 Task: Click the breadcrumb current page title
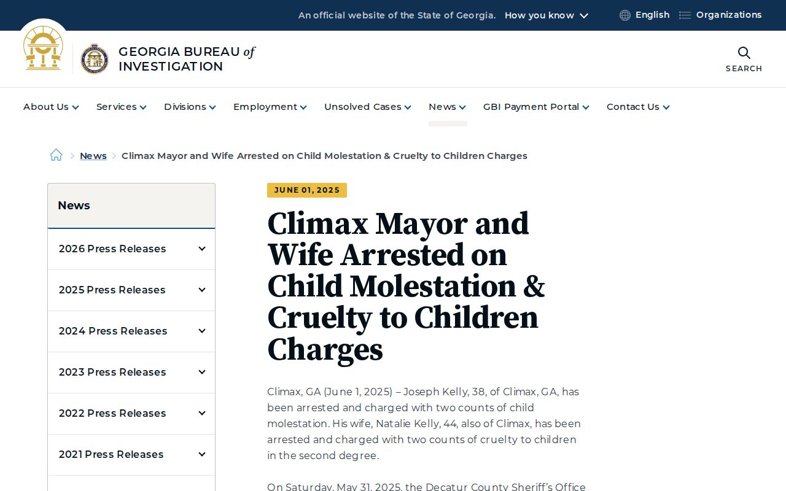tap(324, 156)
